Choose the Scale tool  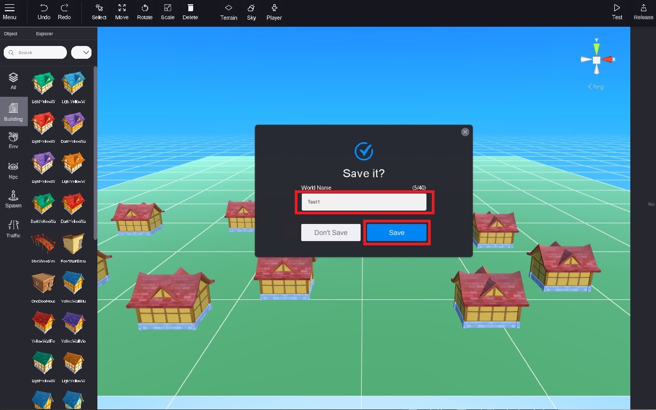click(167, 12)
